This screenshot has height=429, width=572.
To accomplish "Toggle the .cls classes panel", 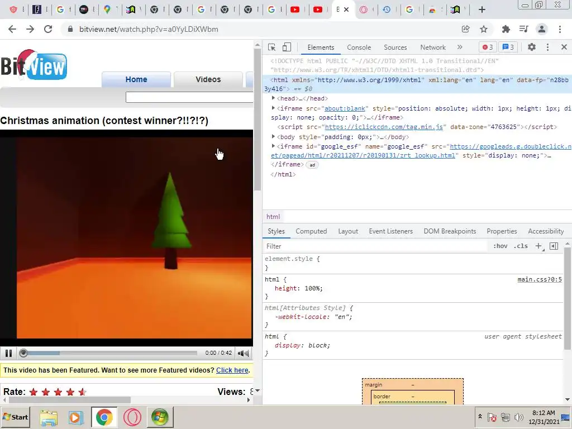I will 521,246.
